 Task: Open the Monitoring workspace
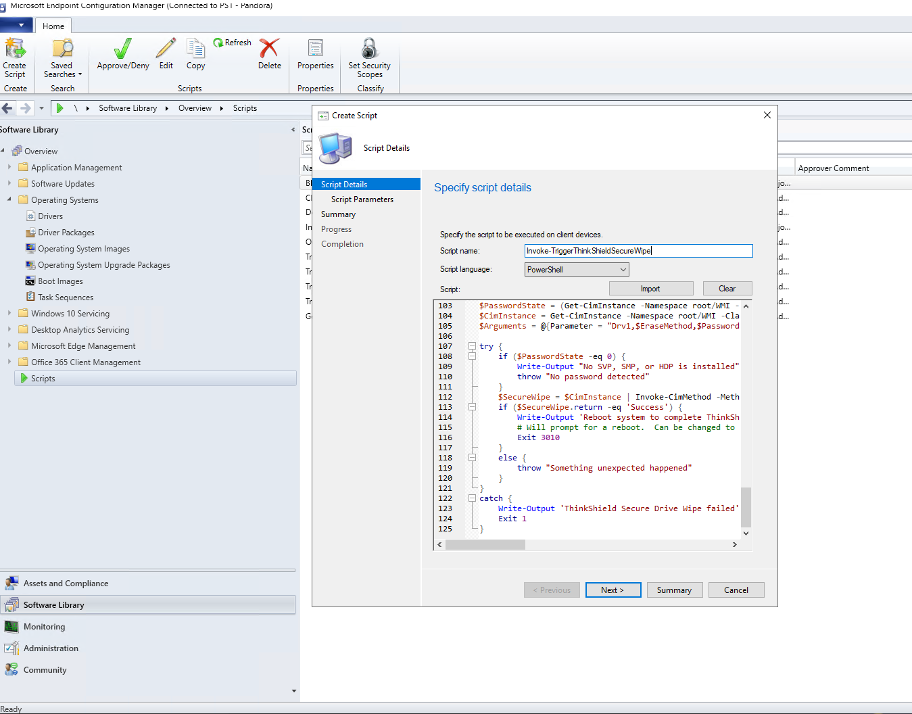click(148, 627)
